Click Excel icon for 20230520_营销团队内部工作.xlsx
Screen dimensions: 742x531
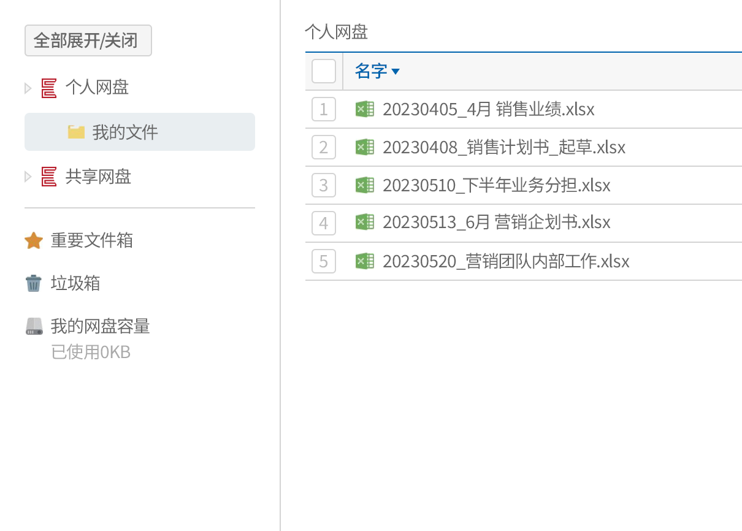pyautogui.click(x=365, y=261)
